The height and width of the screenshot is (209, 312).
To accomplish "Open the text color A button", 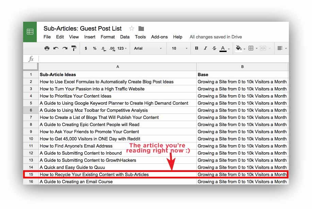I will pos(223,49).
